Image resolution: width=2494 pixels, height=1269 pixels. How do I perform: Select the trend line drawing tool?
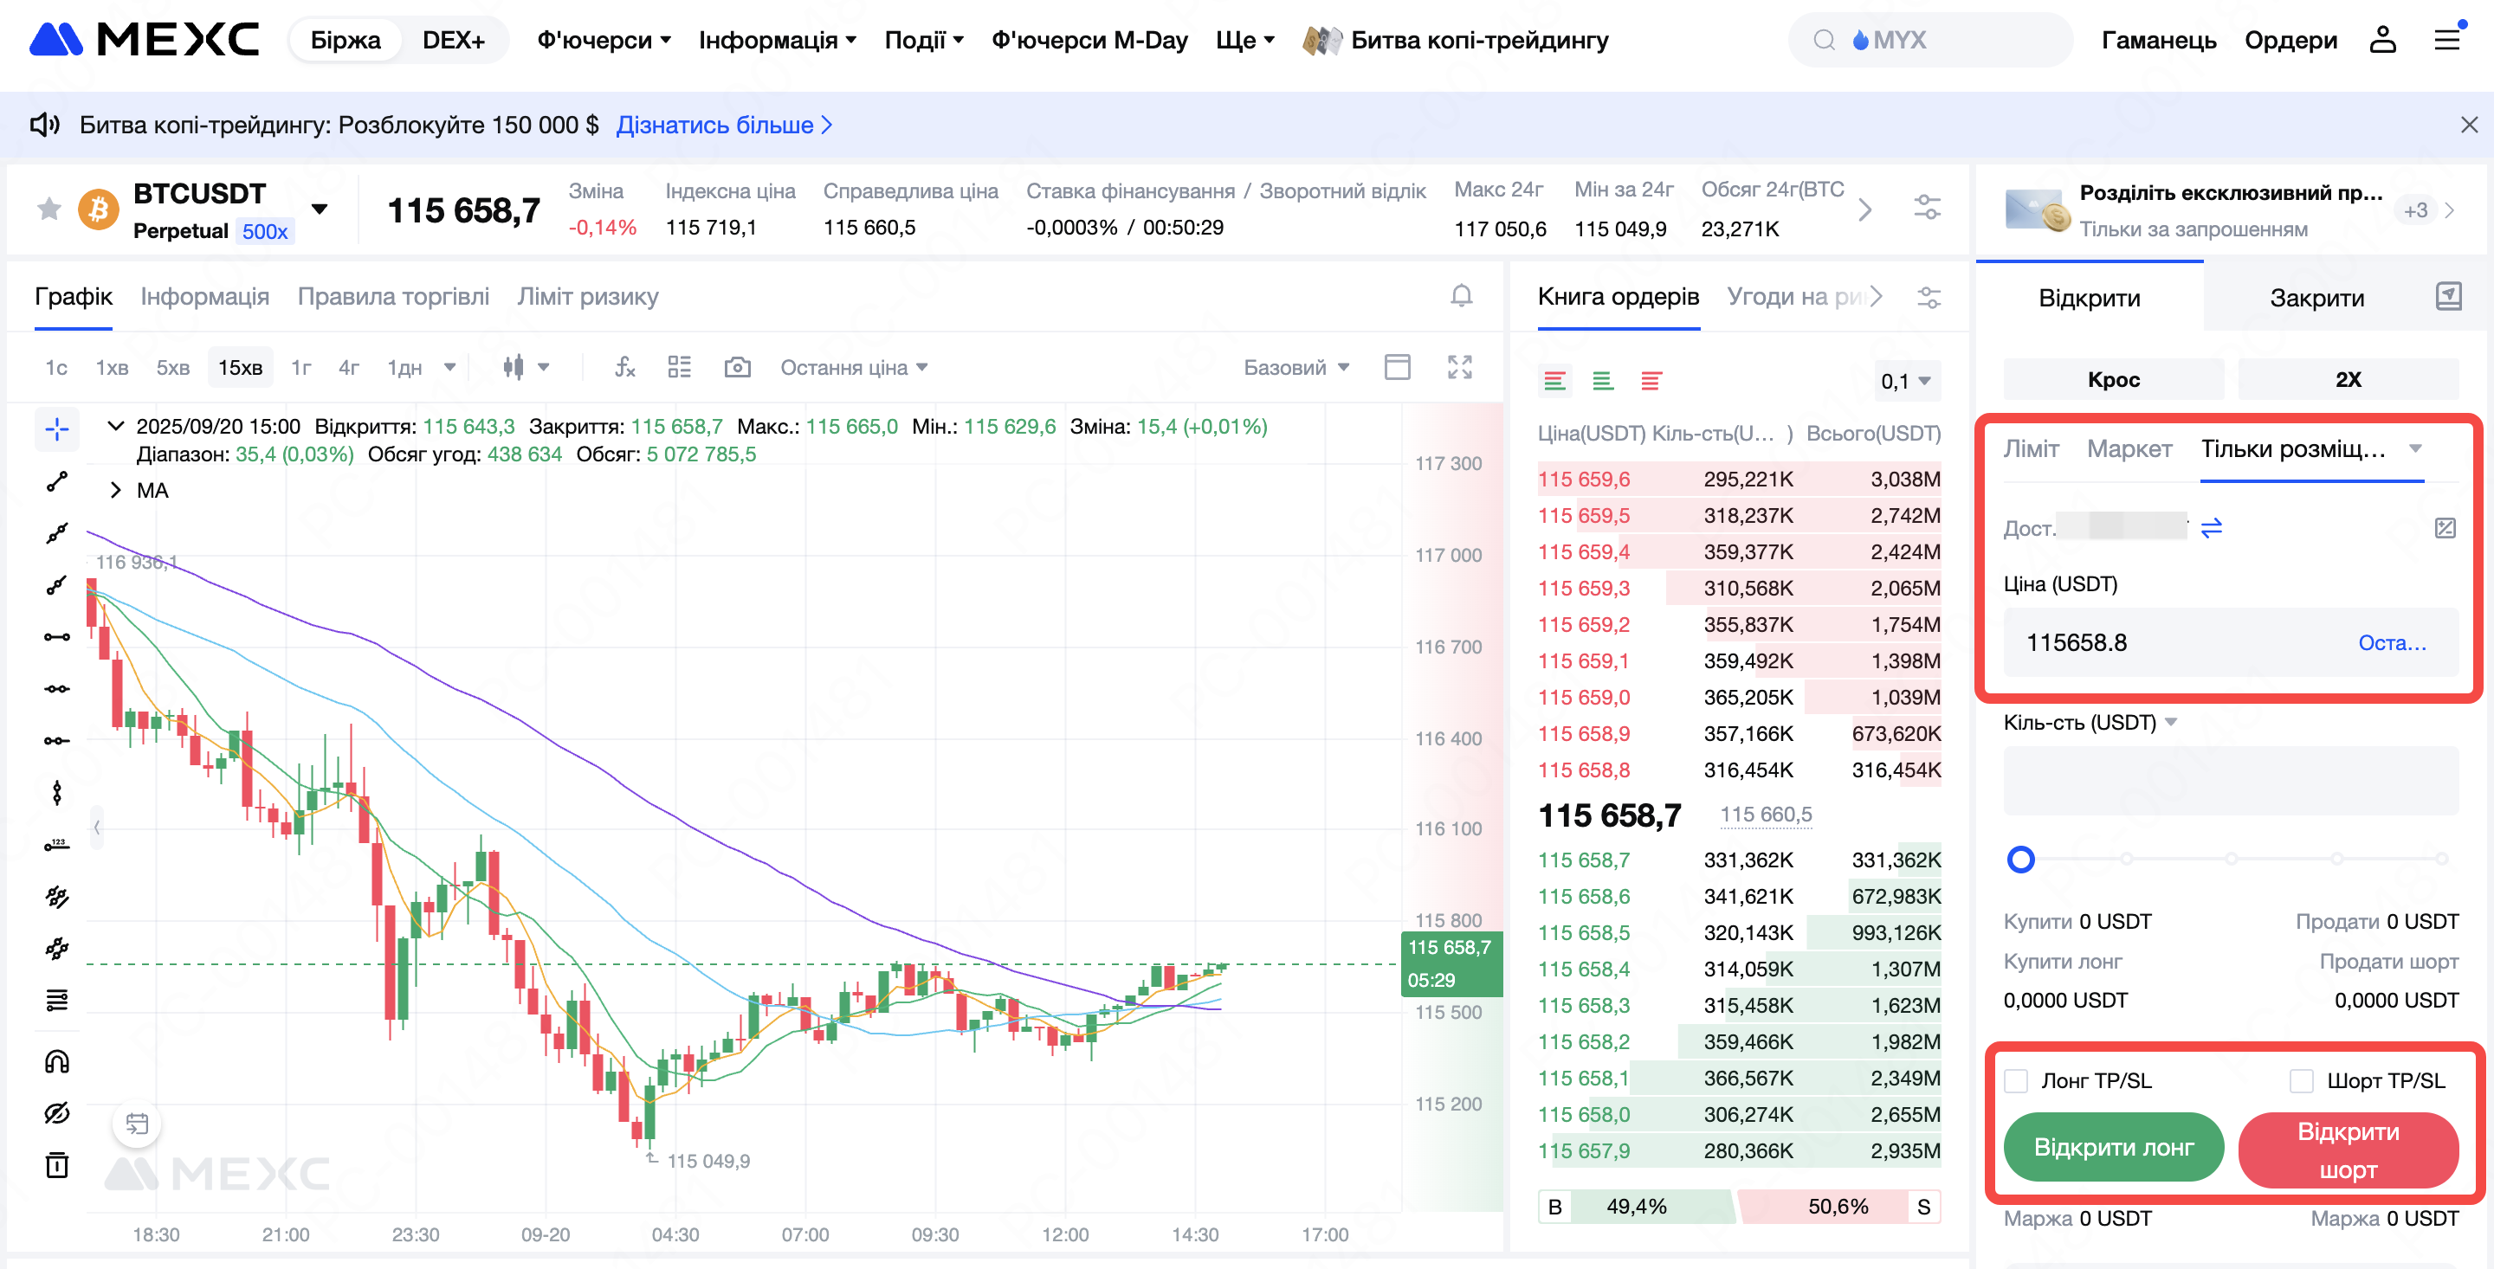point(57,481)
